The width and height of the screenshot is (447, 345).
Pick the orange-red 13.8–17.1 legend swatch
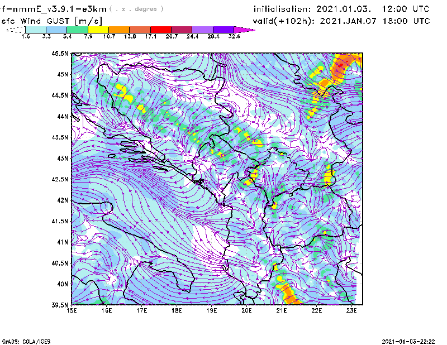click(140, 30)
